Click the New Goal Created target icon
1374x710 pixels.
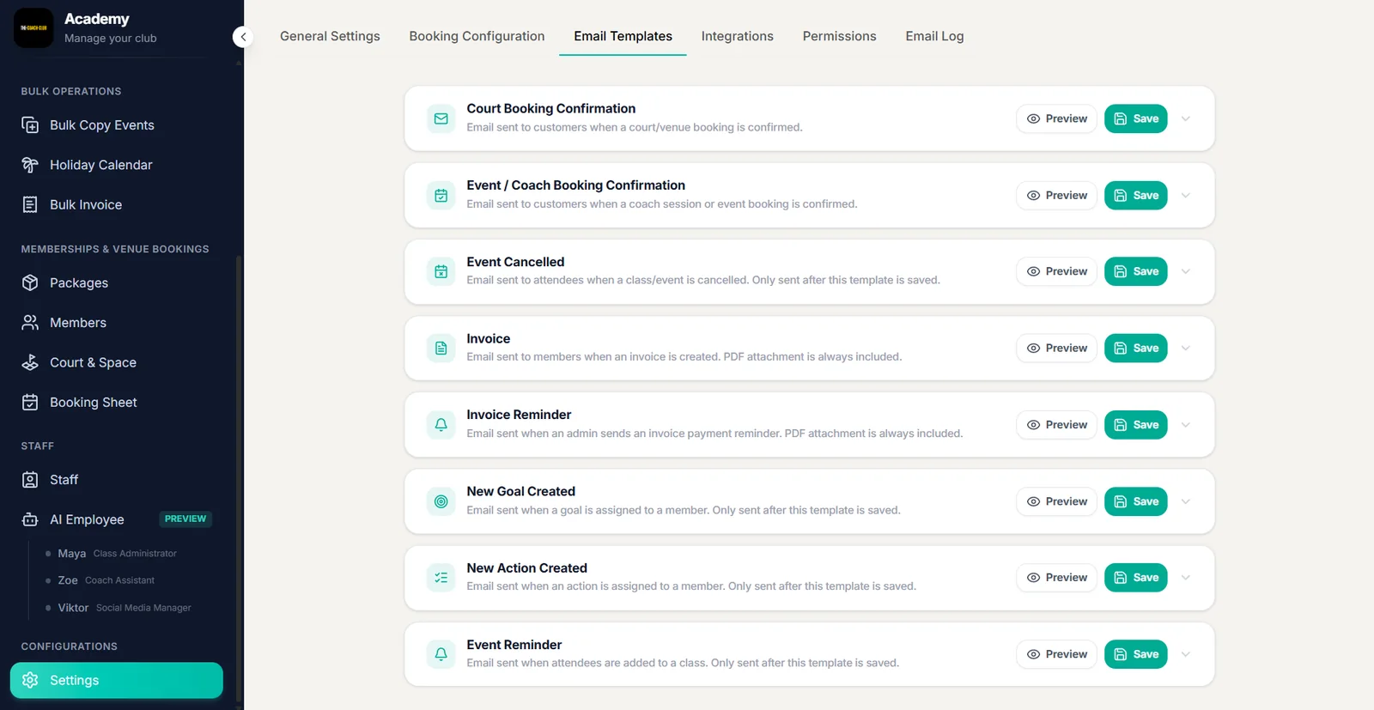(441, 501)
